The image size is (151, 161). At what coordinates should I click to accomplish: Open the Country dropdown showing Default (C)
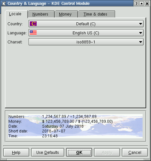click(86, 24)
